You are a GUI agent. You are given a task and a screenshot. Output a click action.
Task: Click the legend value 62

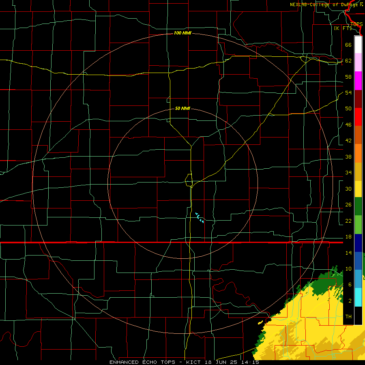(x=348, y=61)
